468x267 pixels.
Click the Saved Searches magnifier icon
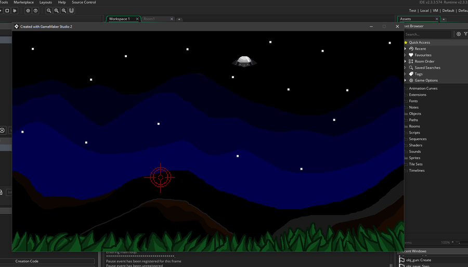(x=411, y=68)
